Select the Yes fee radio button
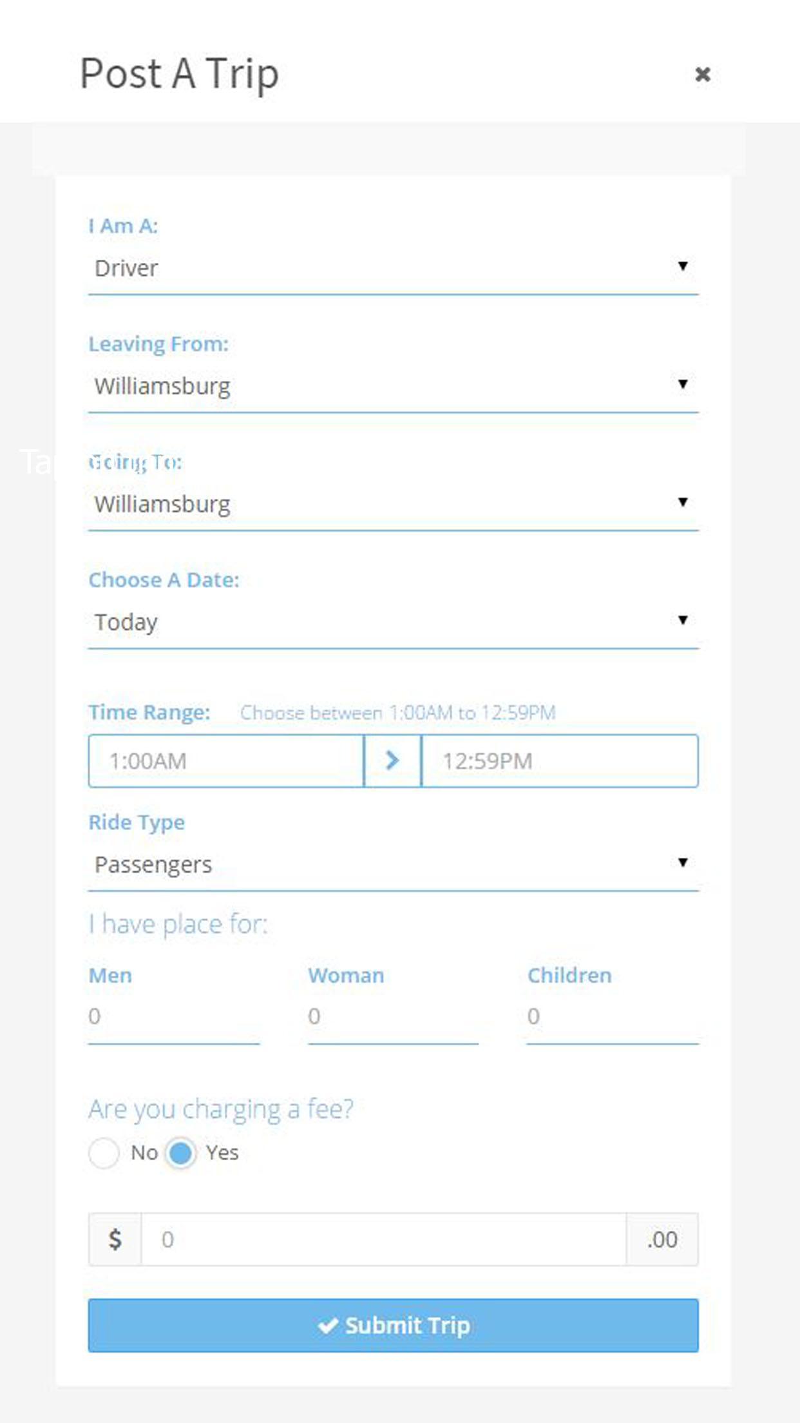The height and width of the screenshot is (1423, 800). pos(181,1152)
